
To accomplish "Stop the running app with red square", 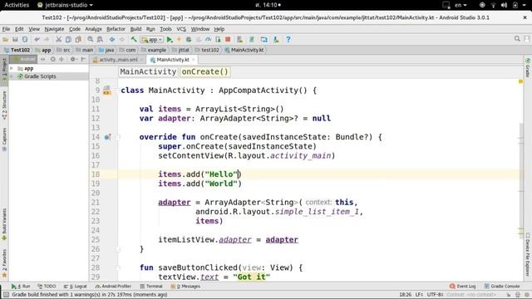I will tap(228, 40).
